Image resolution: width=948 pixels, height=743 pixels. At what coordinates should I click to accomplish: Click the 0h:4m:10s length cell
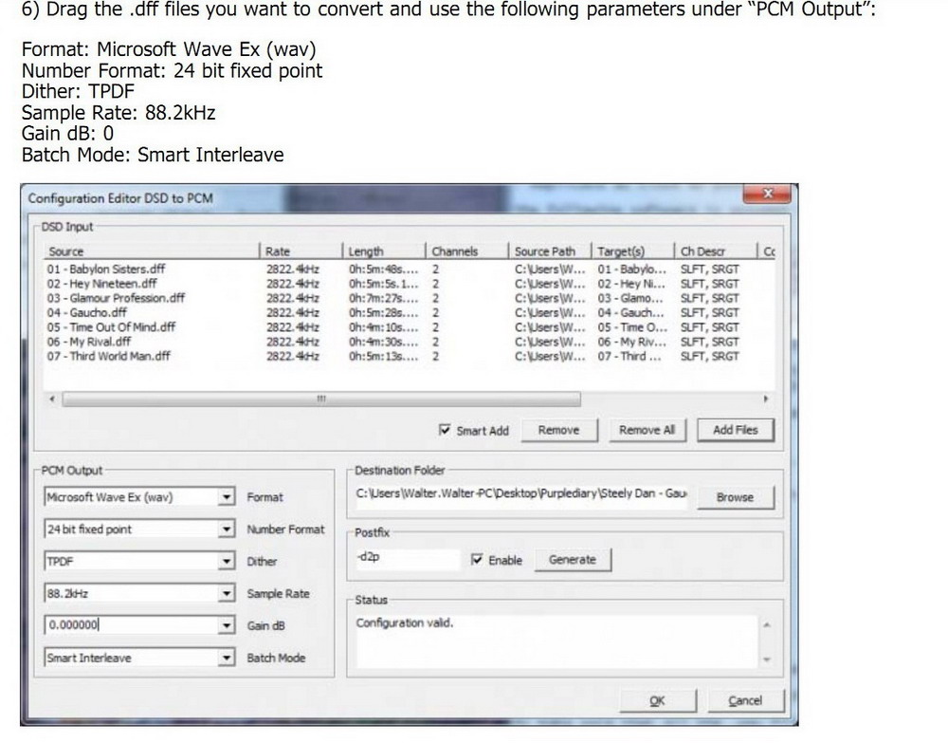(383, 327)
